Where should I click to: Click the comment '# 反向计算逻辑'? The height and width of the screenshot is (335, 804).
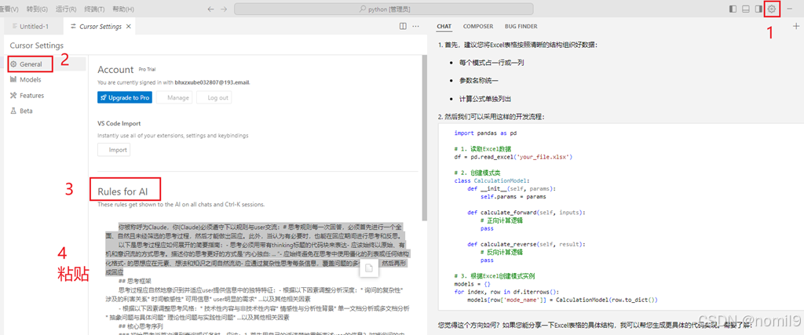click(x=502, y=252)
